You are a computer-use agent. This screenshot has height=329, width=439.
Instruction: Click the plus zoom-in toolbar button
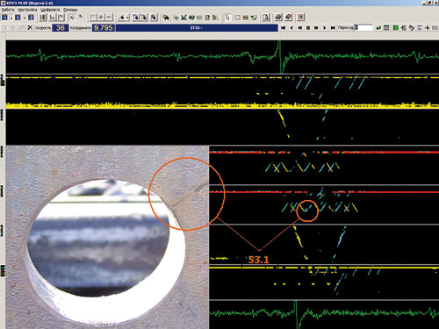[x=101, y=18]
